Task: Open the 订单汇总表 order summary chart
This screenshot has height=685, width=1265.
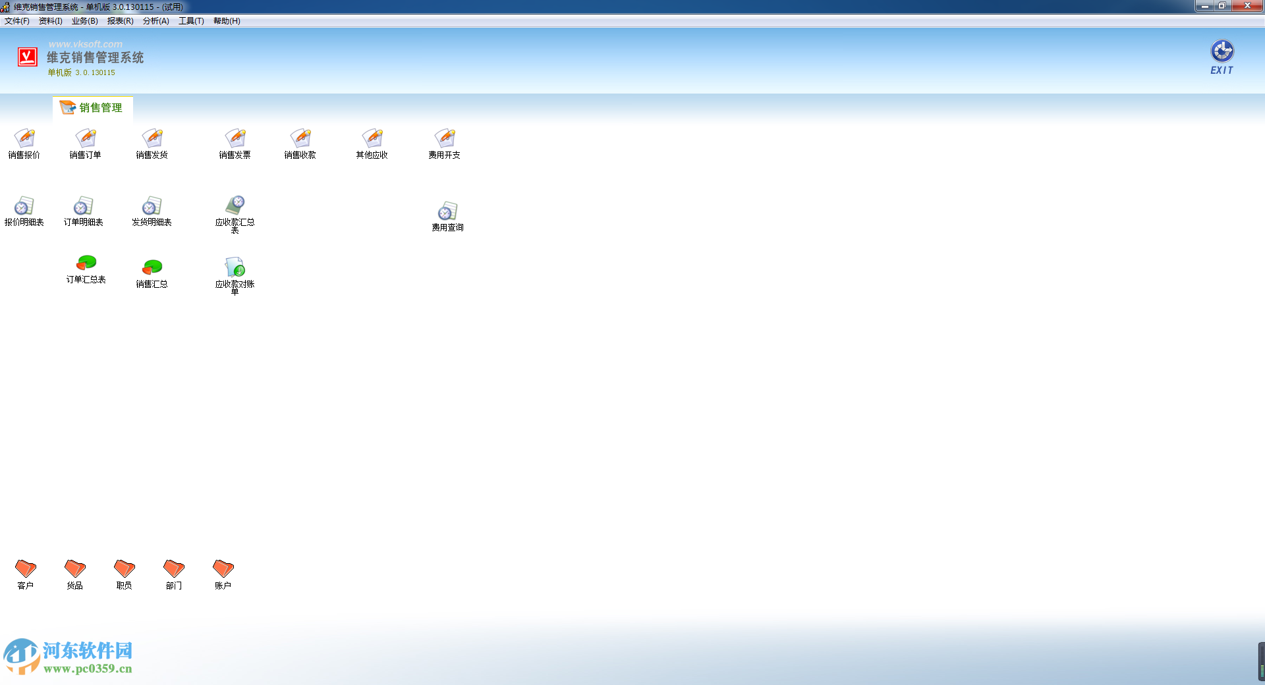Action: point(86,269)
